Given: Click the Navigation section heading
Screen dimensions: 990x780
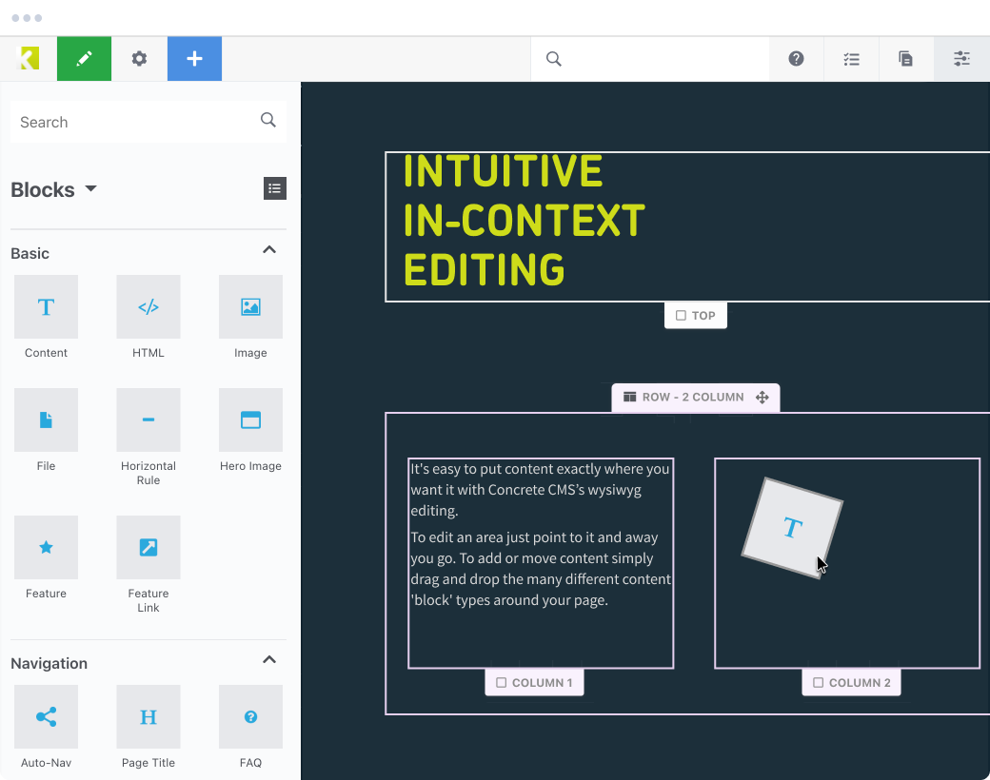Looking at the screenshot, I should (x=49, y=663).
